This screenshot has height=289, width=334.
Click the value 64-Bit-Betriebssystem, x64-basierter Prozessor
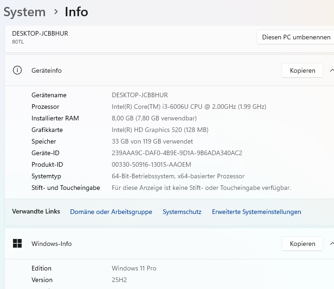point(178,176)
